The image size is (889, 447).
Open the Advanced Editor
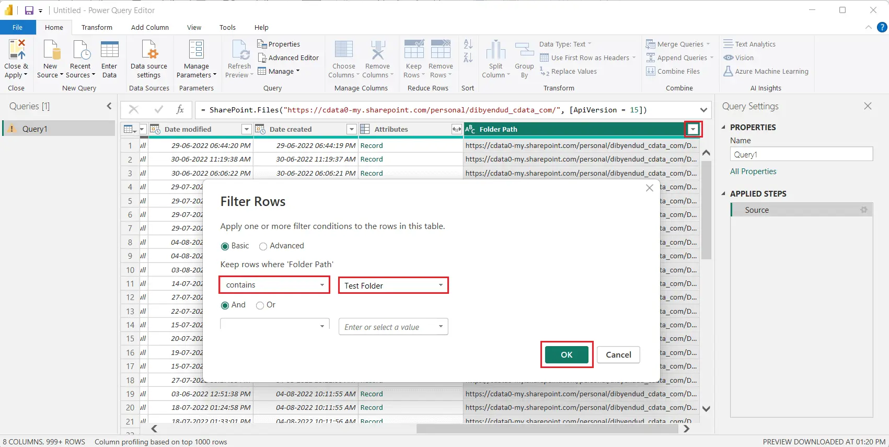coord(288,58)
